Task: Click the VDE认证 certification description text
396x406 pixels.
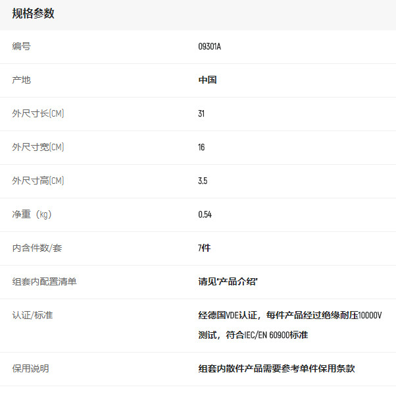Action: (289, 316)
